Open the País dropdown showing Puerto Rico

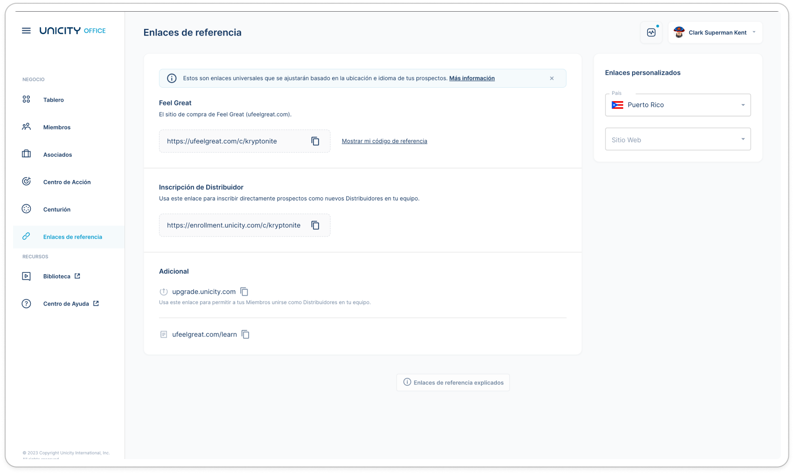click(678, 105)
